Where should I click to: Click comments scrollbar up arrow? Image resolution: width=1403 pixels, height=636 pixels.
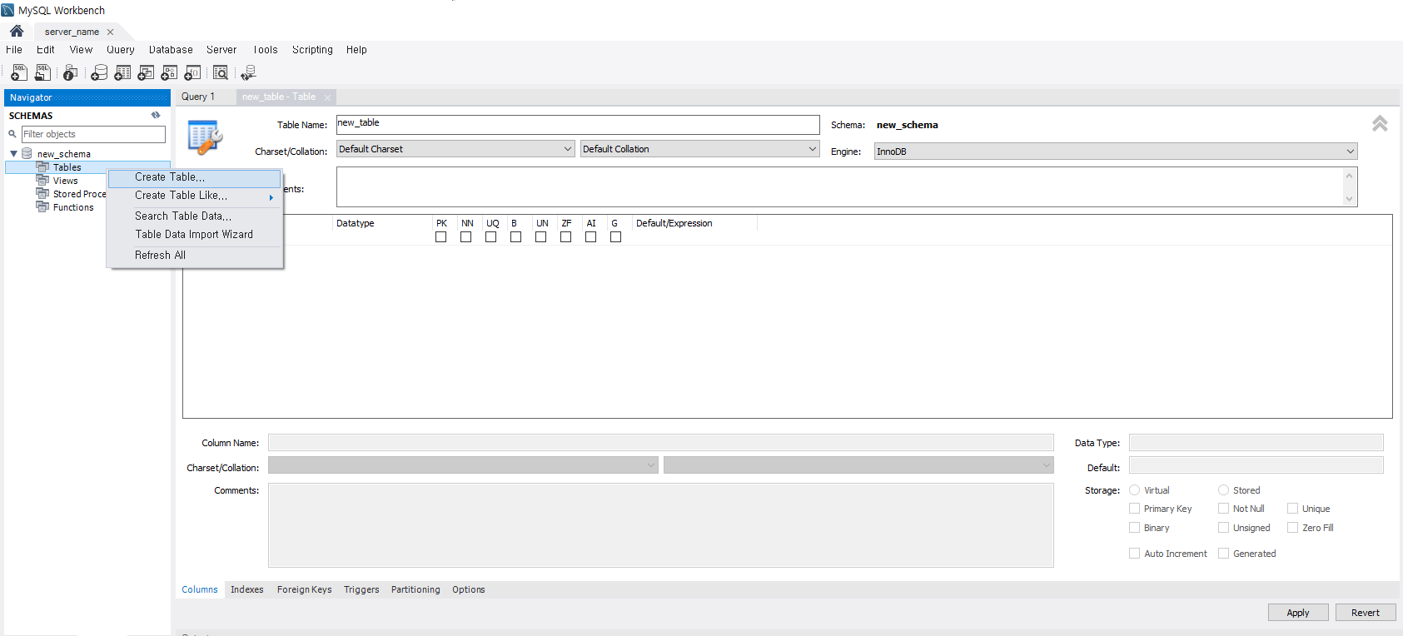coord(1350,175)
